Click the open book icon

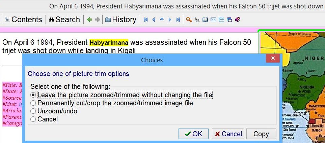tap(205, 20)
